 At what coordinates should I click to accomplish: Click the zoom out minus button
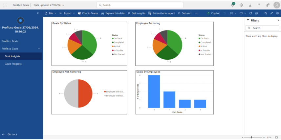pyautogui.click(x=242, y=137)
